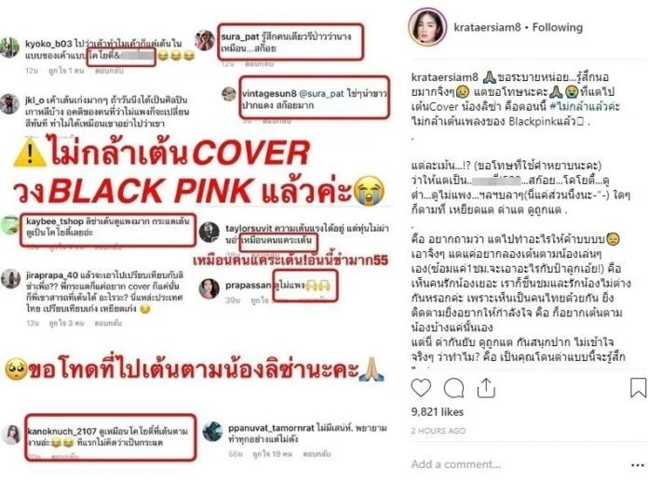This screenshot has height=482, width=648.
Task: Click the taylorsuvit comment avatar
Action: click(x=209, y=232)
